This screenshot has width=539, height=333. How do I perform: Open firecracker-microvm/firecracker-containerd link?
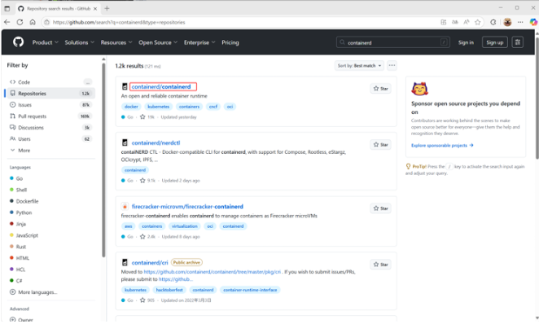pyautogui.click(x=187, y=207)
